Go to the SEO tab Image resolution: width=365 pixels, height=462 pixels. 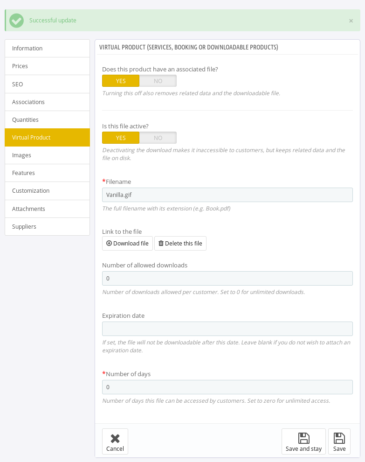(x=47, y=84)
